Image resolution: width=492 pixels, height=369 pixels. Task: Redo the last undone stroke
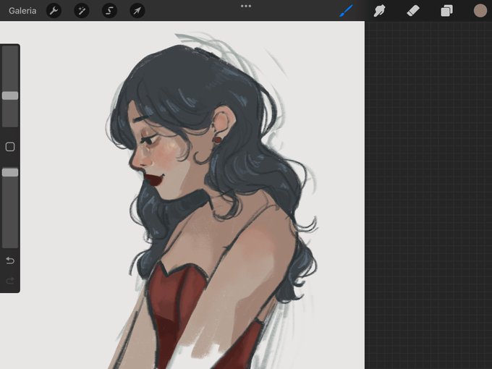pyautogui.click(x=10, y=280)
